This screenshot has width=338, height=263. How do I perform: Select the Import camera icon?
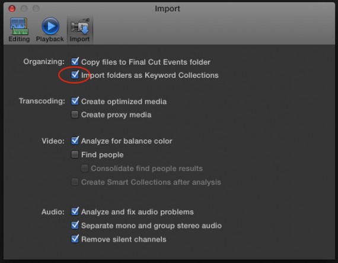tap(80, 27)
